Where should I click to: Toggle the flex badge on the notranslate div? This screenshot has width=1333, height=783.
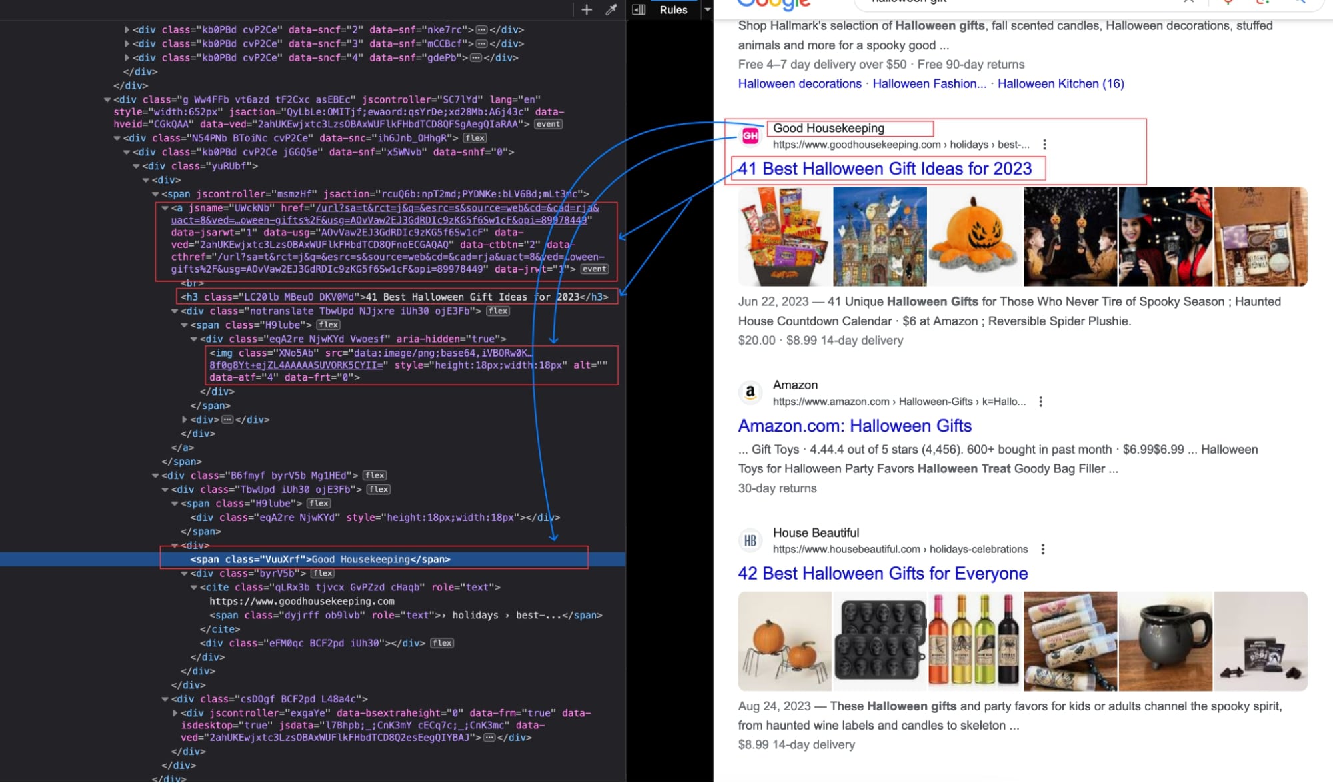[x=497, y=311]
